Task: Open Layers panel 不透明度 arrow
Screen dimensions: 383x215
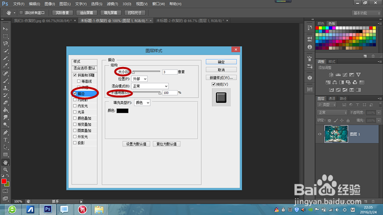Action: click(379, 113)
